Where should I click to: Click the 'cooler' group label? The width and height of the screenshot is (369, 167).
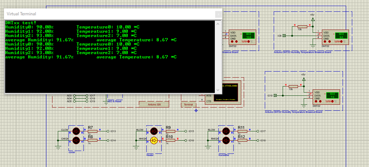tap(72, 152)
